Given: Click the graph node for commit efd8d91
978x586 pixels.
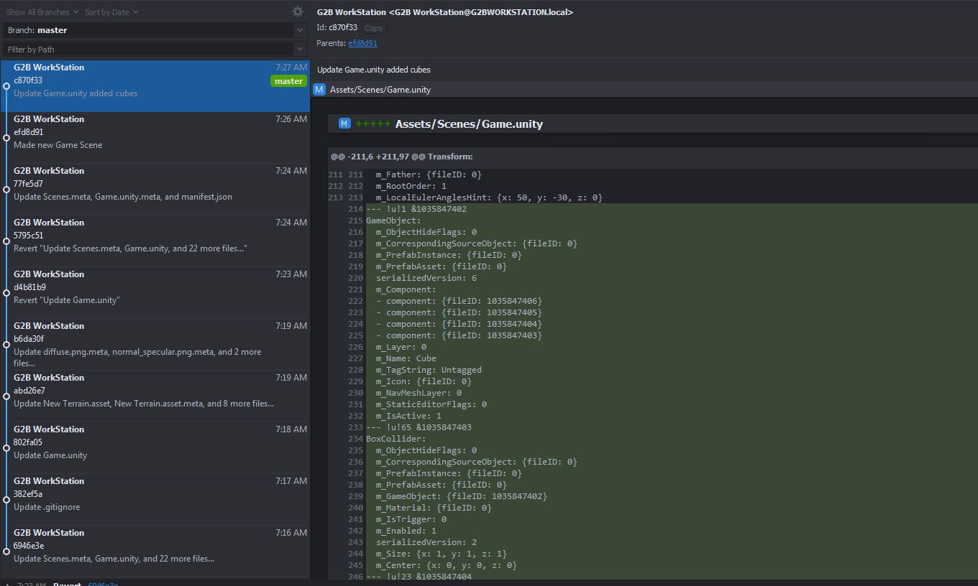Looking at the screenshot, I should (x=6, y=138).
